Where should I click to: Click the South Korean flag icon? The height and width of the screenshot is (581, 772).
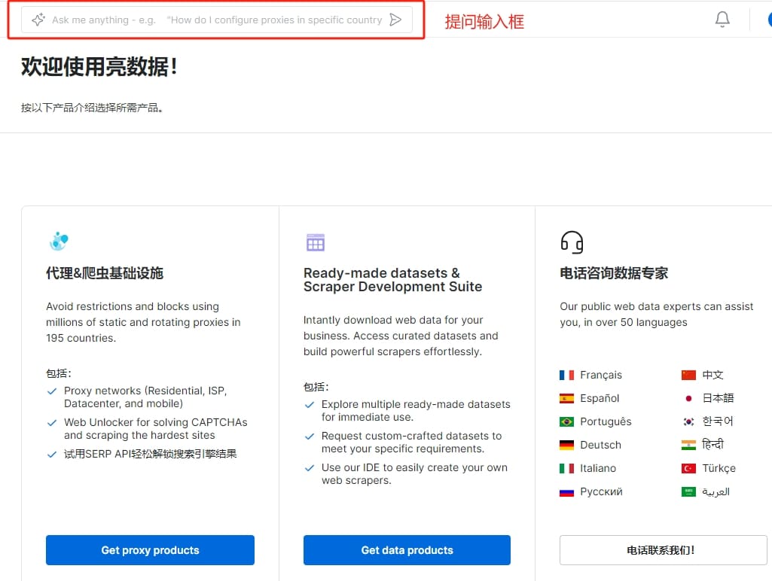click(688, 421)
